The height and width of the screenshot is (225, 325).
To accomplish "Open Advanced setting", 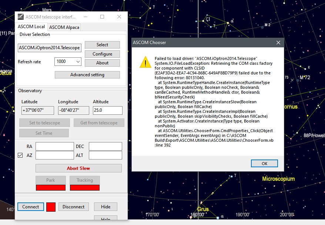I will pyautogui.click(x=87, y=75).
